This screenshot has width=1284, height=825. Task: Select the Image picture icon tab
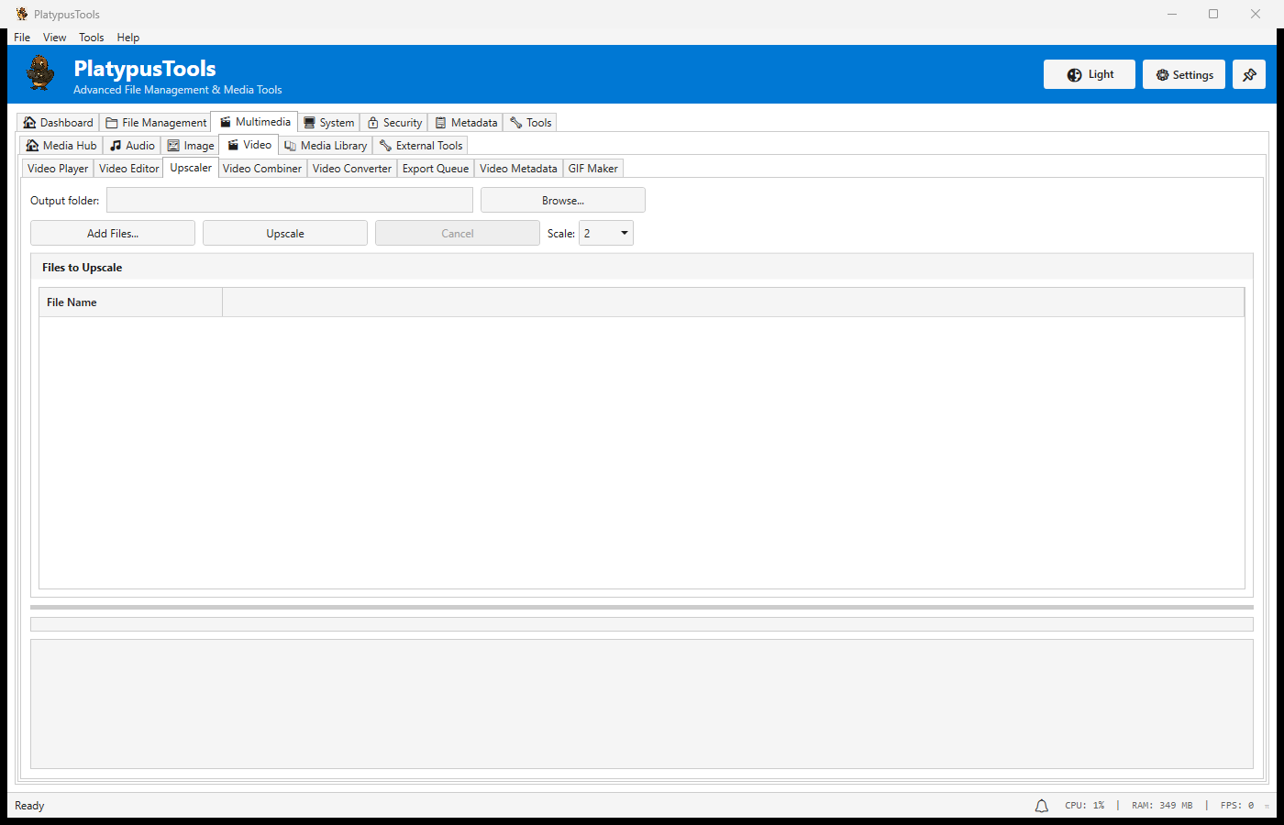pyautogui.click(x=172, y=145)
